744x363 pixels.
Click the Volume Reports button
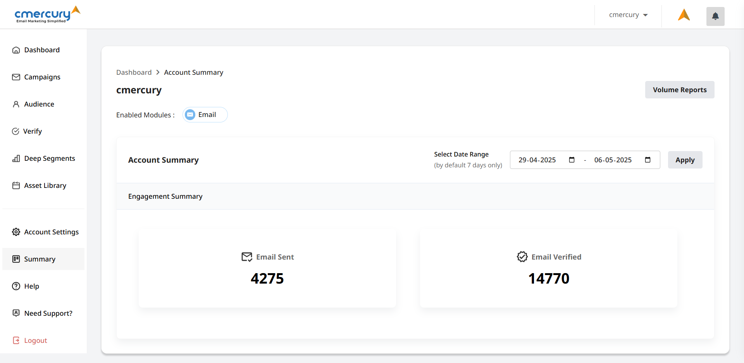point(680,89)
